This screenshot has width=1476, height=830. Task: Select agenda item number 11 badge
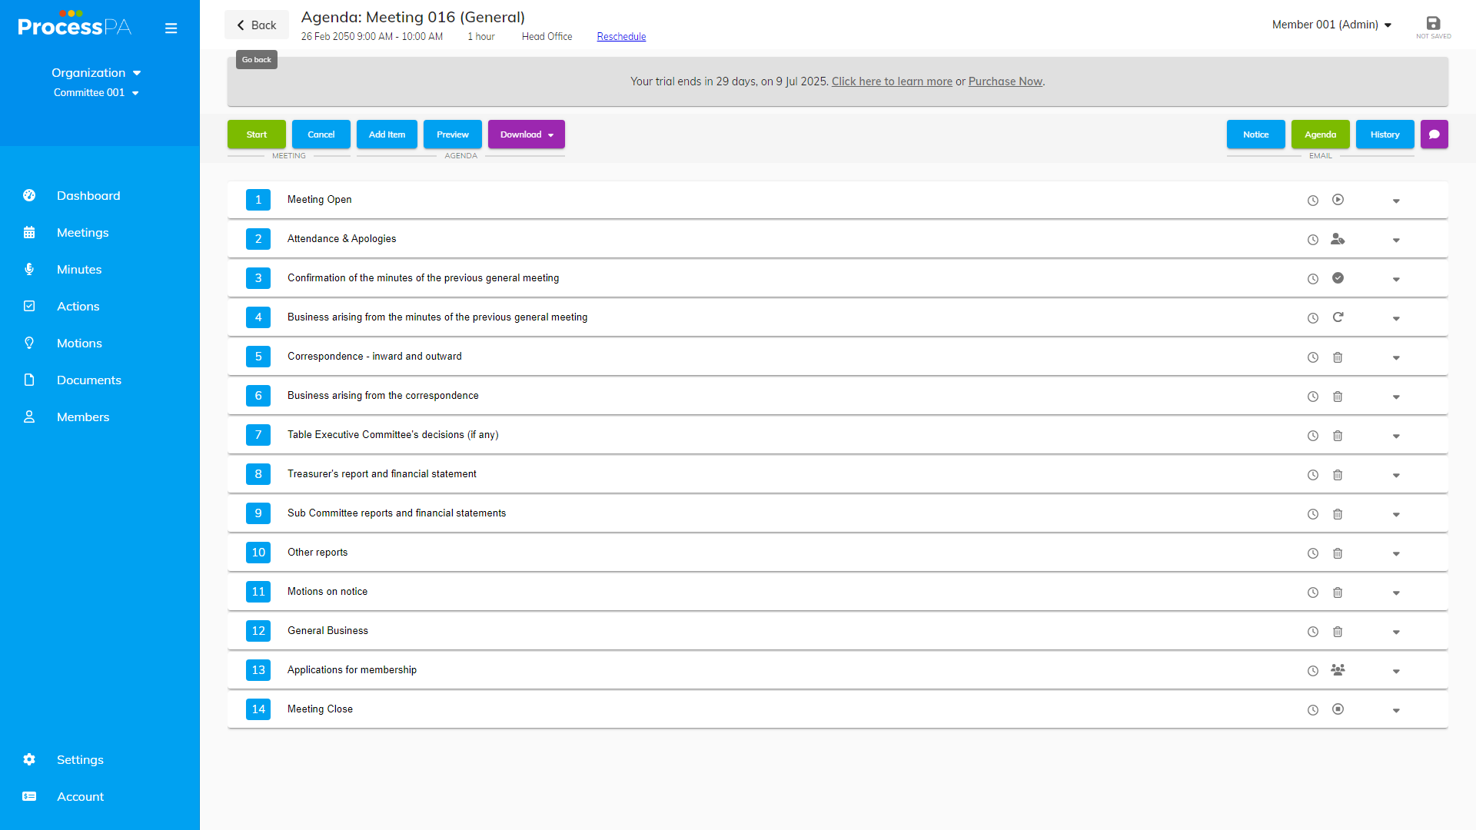258,592
